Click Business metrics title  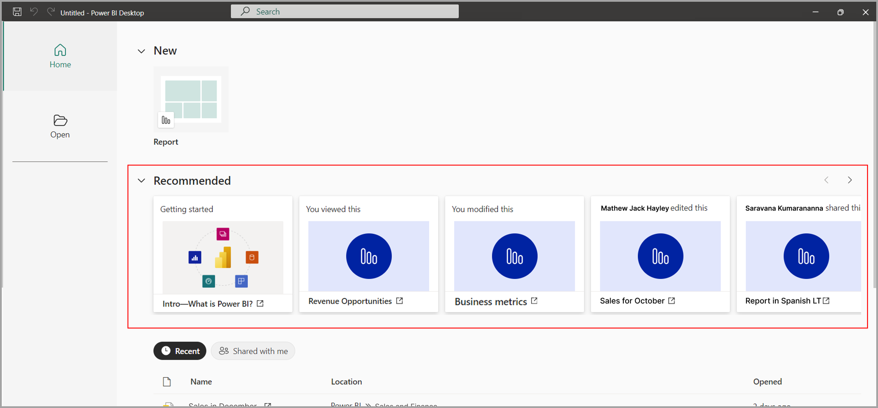[x=491, y=302]
